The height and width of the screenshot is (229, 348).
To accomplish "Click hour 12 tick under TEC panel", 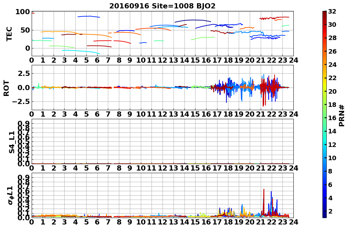I will [x=163, y=60].
